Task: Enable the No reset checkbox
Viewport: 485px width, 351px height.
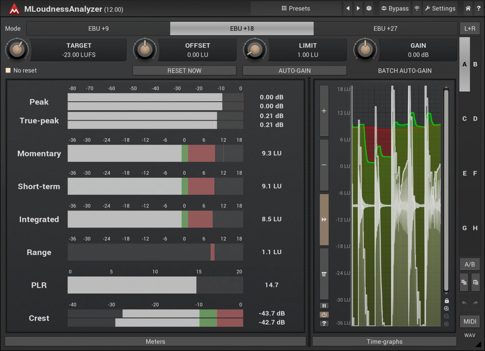Action: [8, 70]
